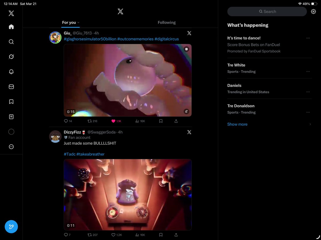
Task: Compose a new post button
Action: [11, 227]
